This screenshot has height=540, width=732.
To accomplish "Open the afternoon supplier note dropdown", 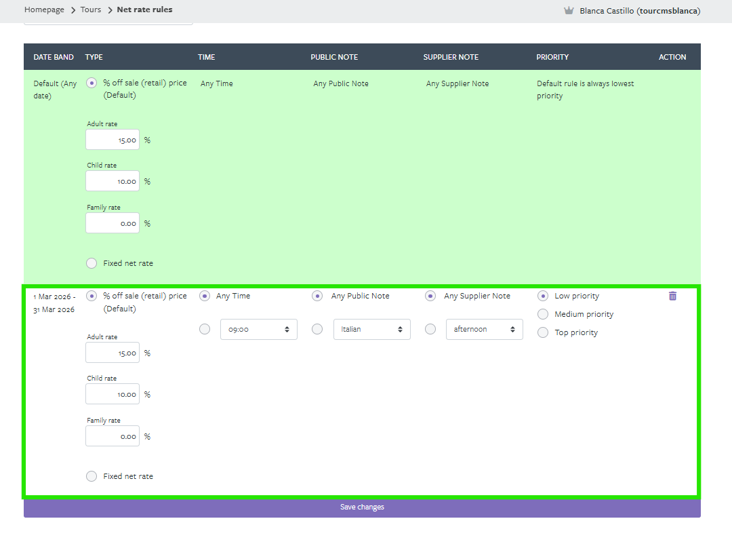I will (x=484, y=329).
